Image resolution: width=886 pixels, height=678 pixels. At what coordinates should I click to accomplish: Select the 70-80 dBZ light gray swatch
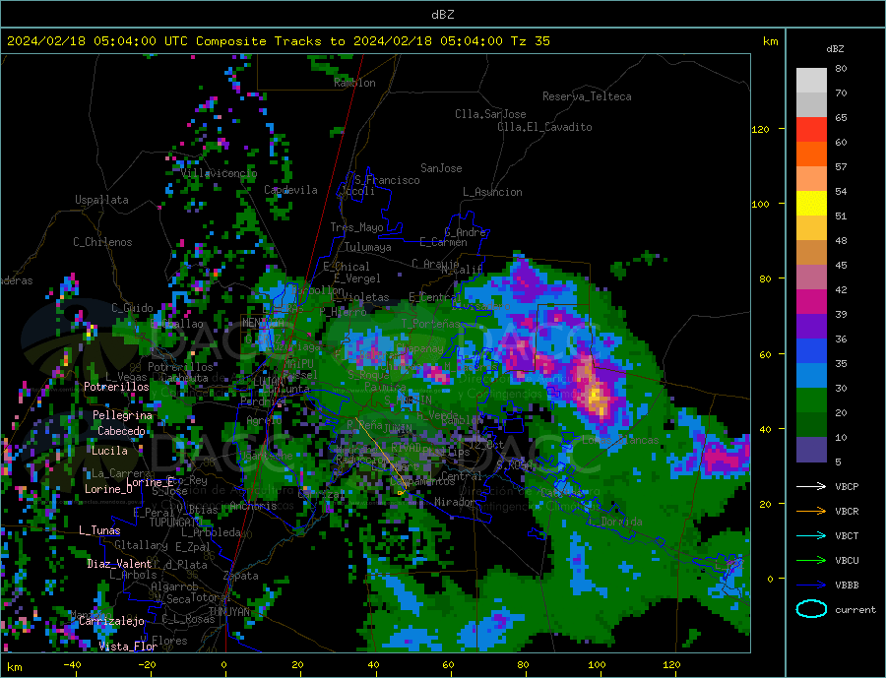811,81
